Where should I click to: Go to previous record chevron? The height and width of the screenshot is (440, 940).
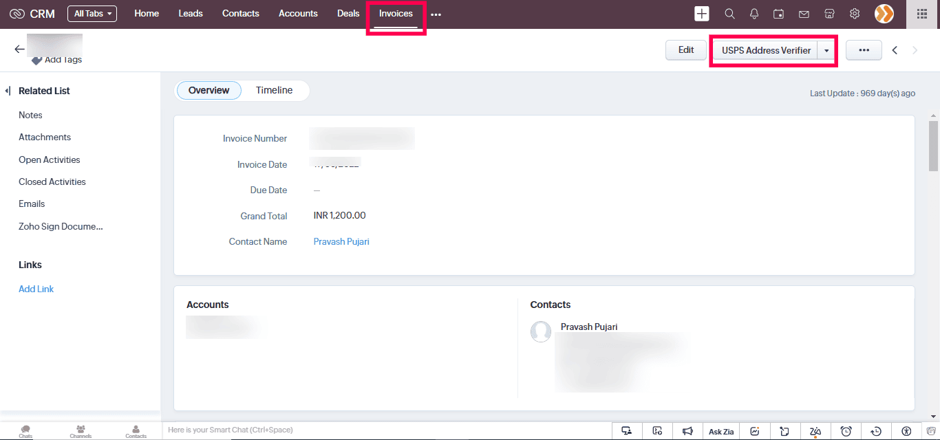895,50
